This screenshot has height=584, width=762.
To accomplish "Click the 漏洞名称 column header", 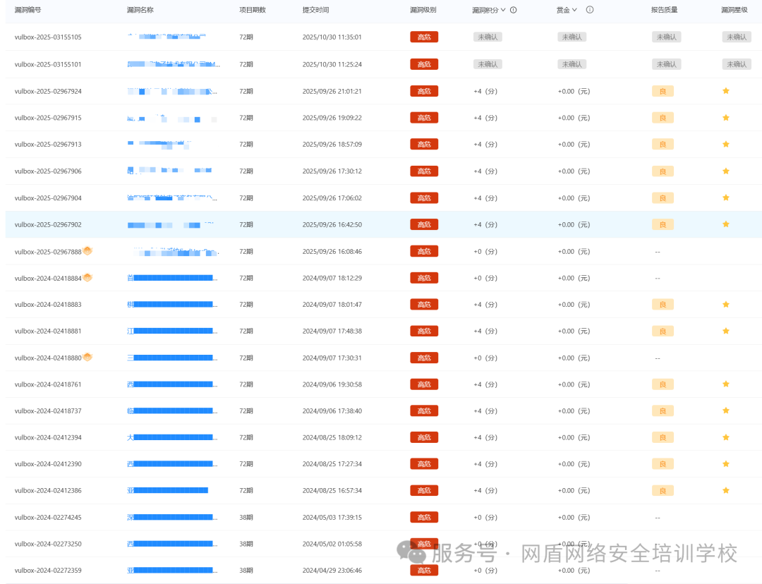I will [140, 10].
